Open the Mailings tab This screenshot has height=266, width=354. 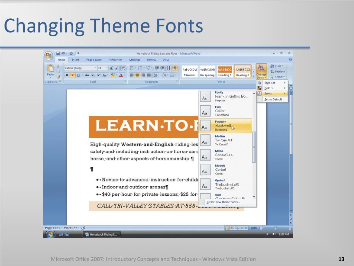(x=134, y=60)
